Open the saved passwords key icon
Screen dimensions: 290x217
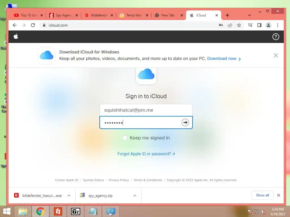221,25
